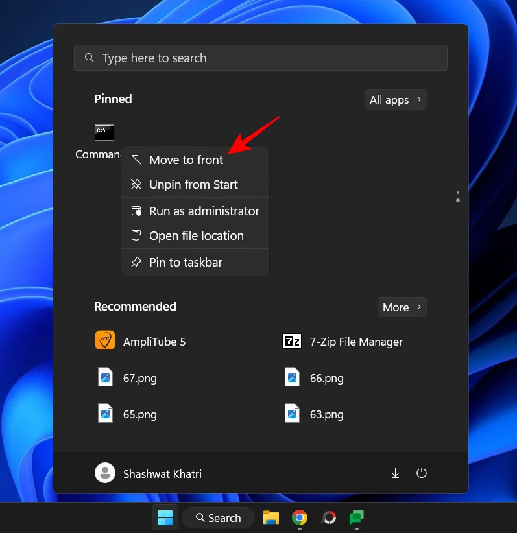This screenshot has height=533, width=517.
Task: Open the taskbar Search box
Action: tap(219, 517)
